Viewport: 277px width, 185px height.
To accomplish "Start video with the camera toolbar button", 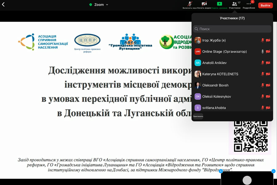I will pos(204,5).
